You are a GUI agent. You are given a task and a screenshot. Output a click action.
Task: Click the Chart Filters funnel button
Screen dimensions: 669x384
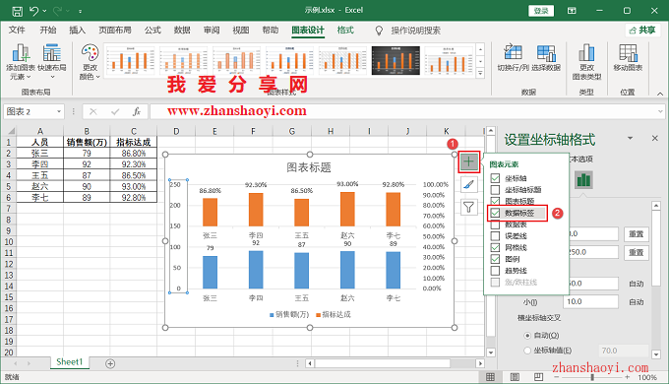[x=469, y=208]
